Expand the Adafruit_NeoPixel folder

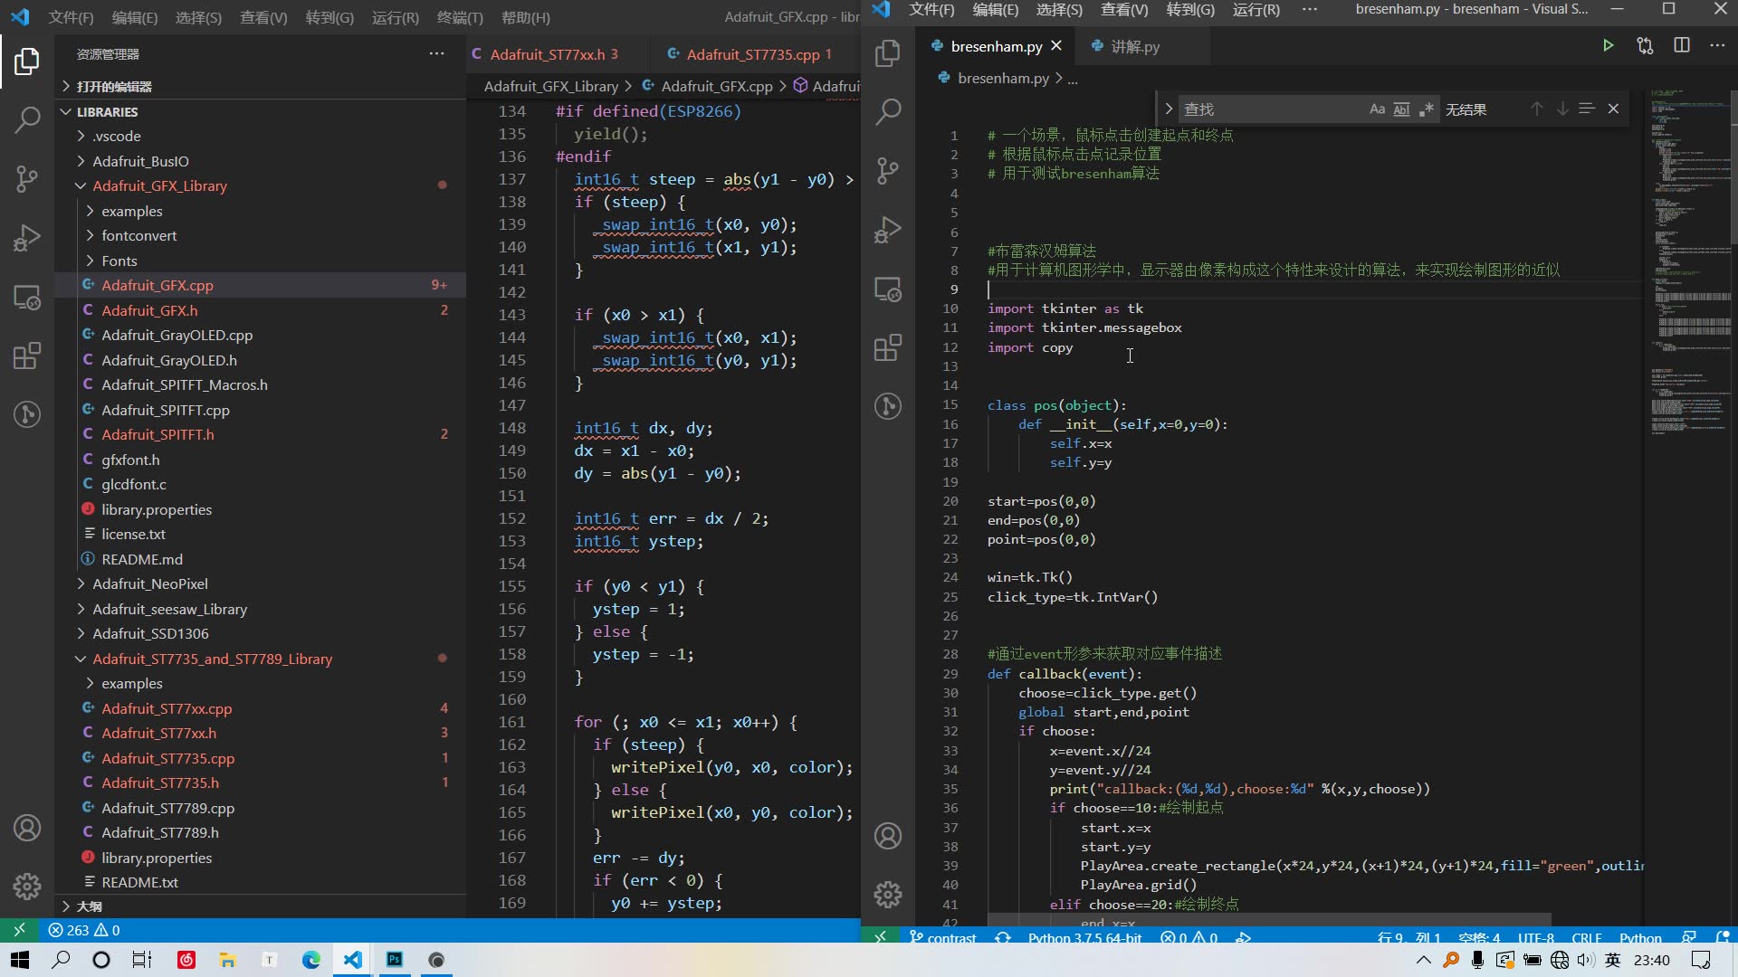pyautogui.click(x=150, y=584)
